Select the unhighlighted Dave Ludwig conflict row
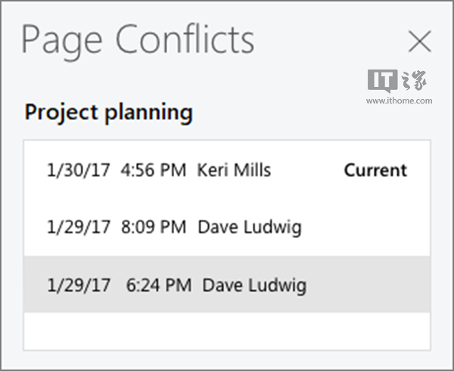Image resolution: width=454 pixels, height=371 pixels. (227, 227)
